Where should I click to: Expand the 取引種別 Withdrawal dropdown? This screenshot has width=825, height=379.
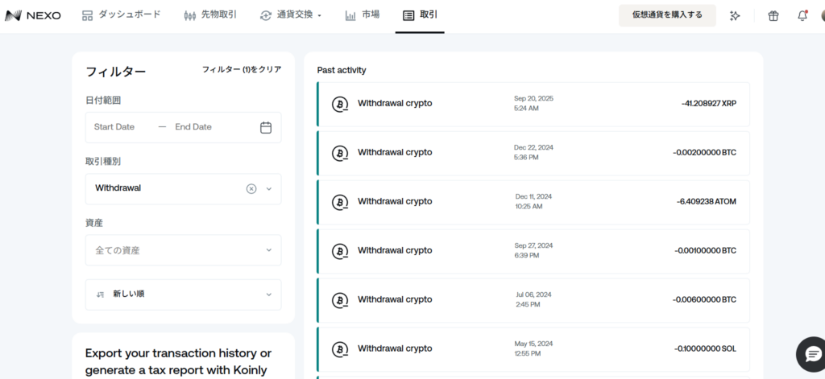click(x=269, y=189)
